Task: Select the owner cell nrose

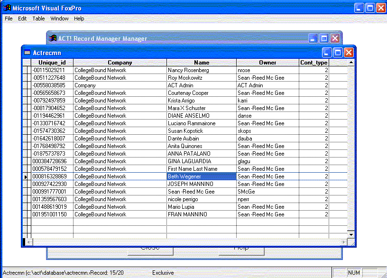Action: (x=267, y=70)
